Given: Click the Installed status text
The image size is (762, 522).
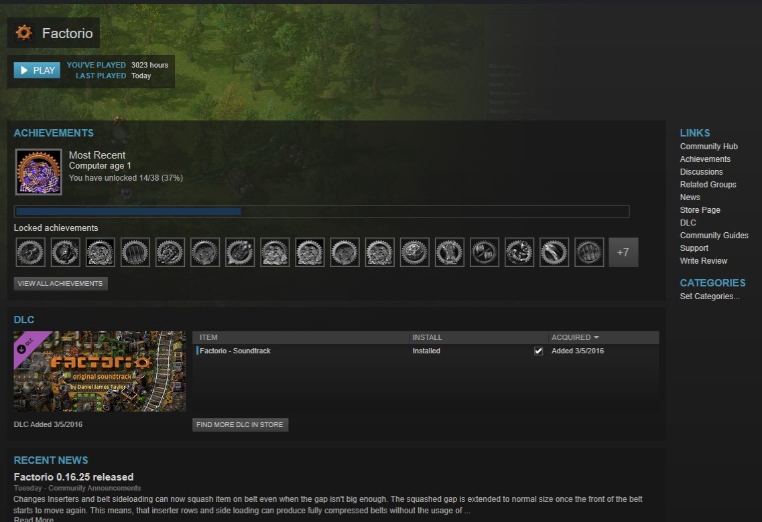Looking at the screenshot, I should pos(426,351).
